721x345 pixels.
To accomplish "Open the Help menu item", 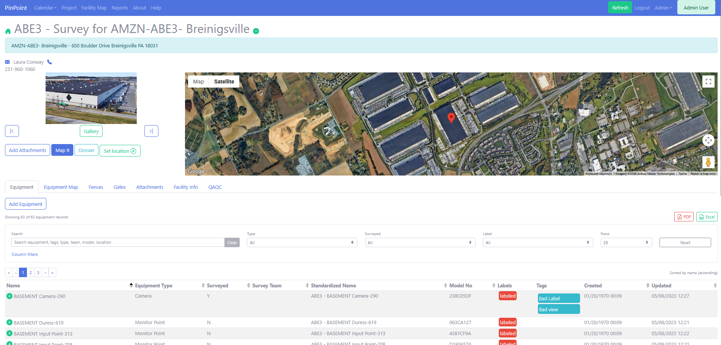I will (x=156, y=8).
